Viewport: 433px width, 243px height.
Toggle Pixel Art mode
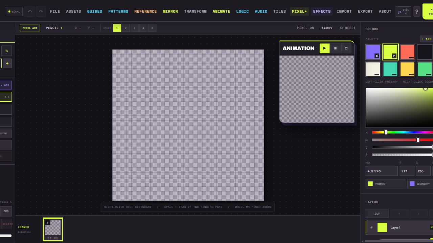point(30,28)
